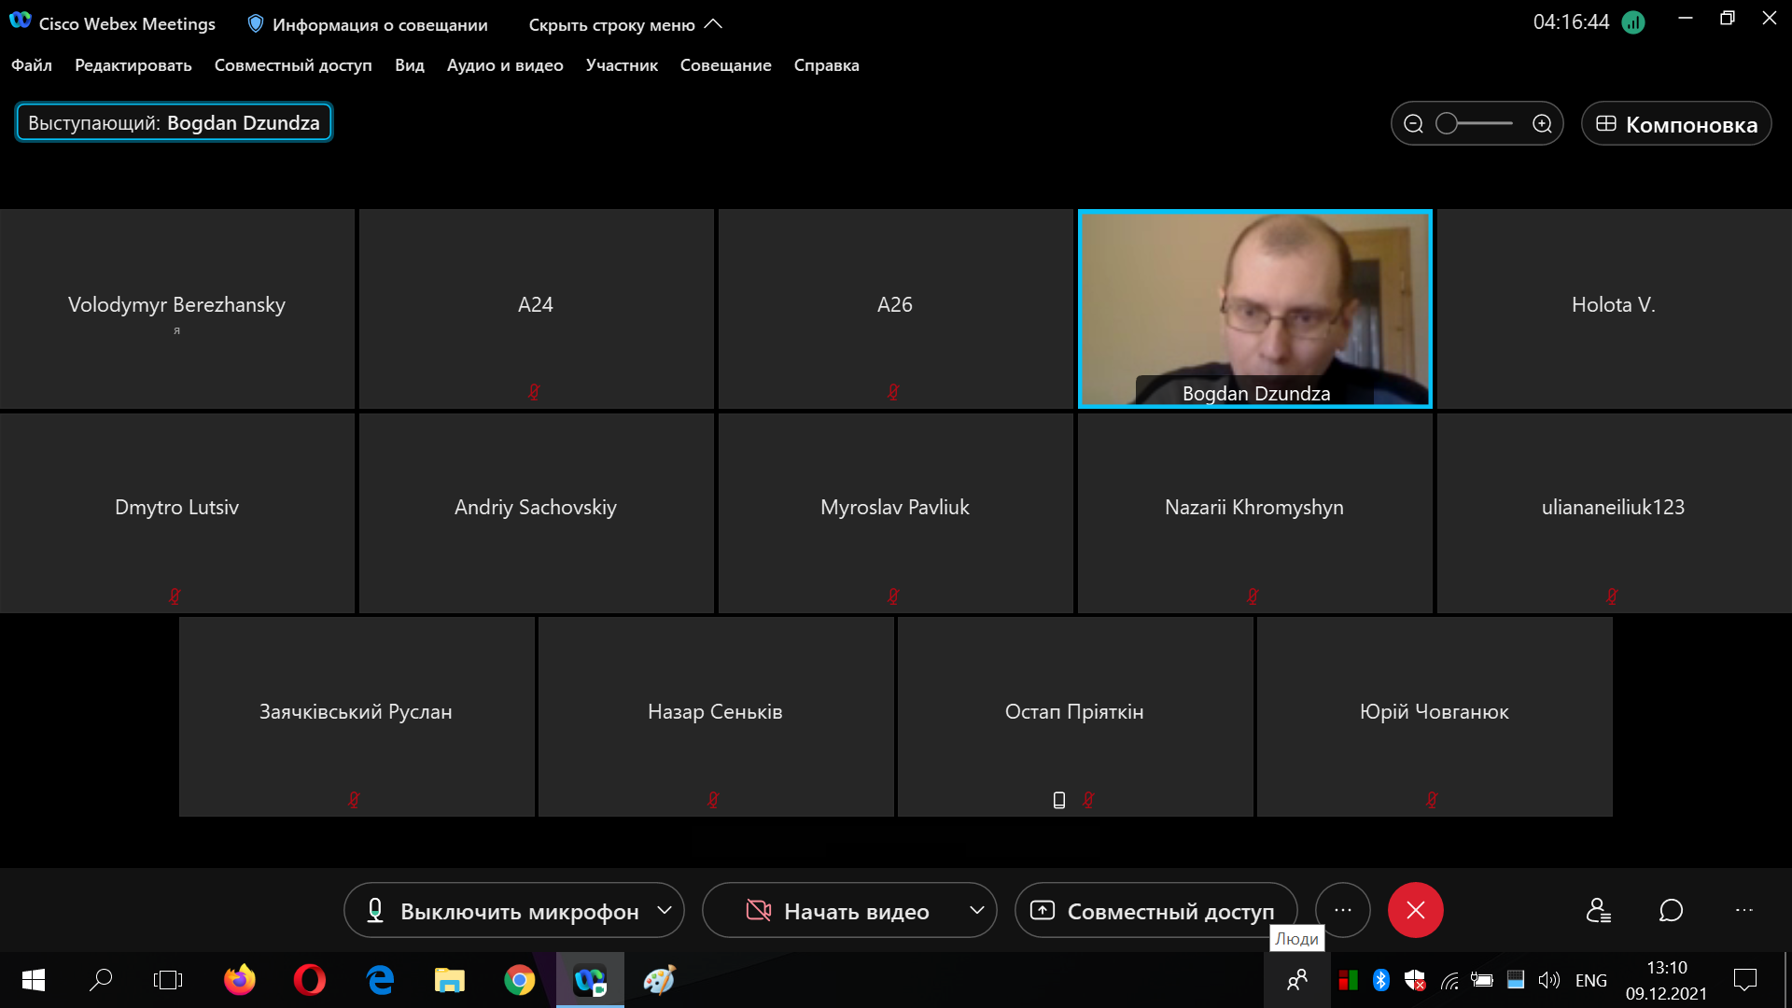Expand microphone options arrow
This screenshot has width=1792, height=1008.
click(x=665, y=910)
